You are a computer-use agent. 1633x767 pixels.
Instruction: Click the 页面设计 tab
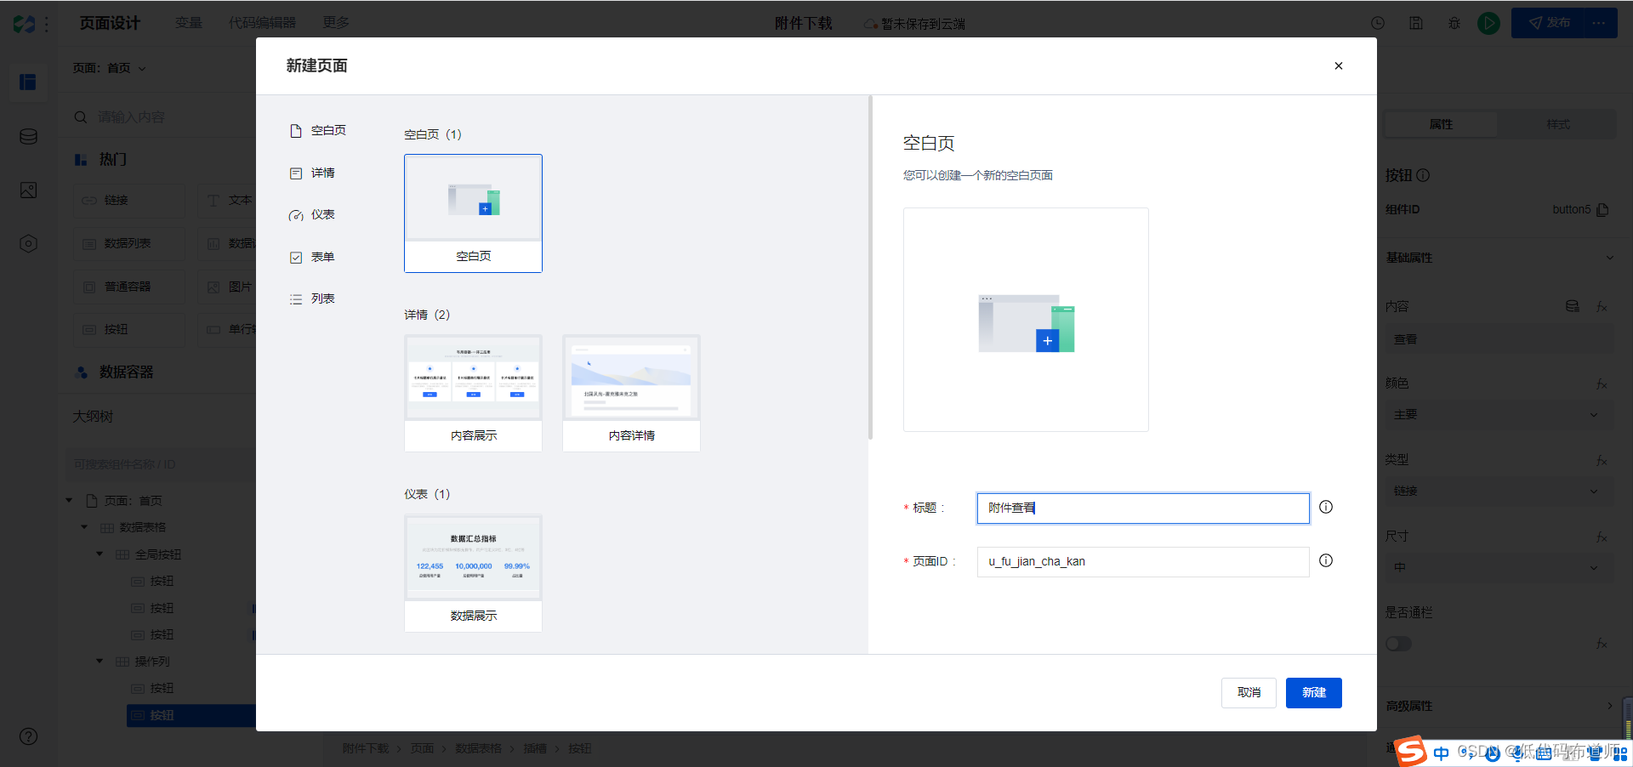tap(110, 23)
